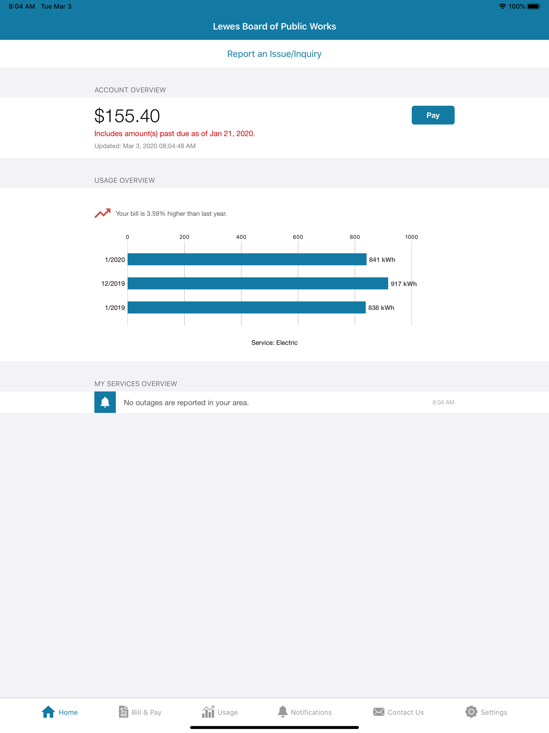Tap the 8:04 AM outage message timestamp
The height and width of the screenshot is (733, 549).
pyautogui.click(x=443, y=402)
